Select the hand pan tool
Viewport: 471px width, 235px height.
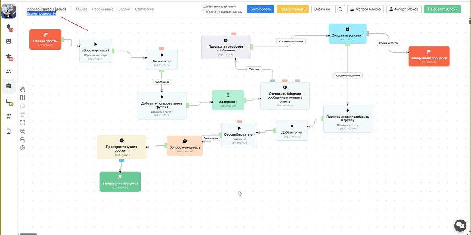[x=22, y=89]
